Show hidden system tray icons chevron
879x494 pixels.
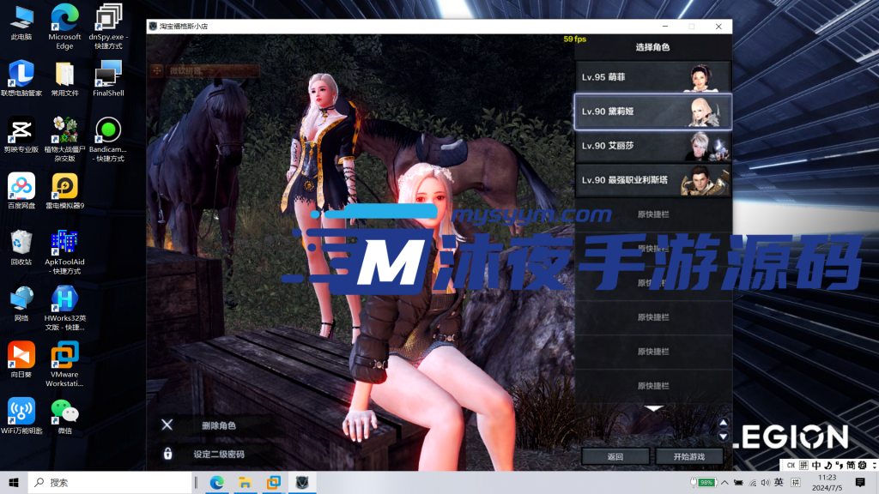pos(723,483)
